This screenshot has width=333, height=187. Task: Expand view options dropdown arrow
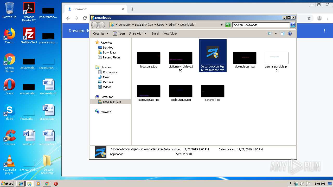(x=276, y=34)
